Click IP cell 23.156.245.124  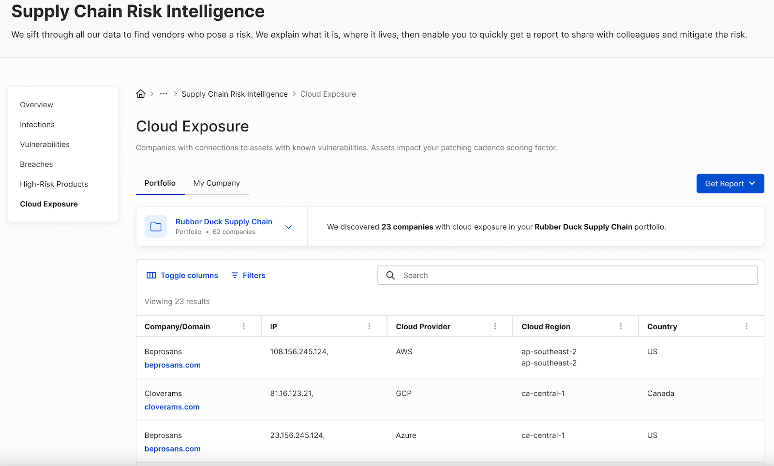(x=298, y=436)
